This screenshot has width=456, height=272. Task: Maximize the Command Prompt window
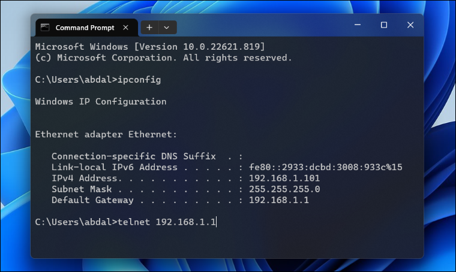384,25
